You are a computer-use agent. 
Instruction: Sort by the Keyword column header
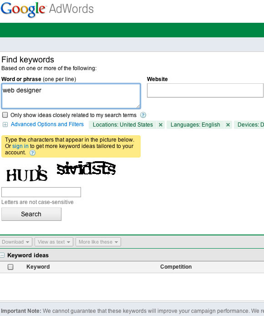[38, 267]
